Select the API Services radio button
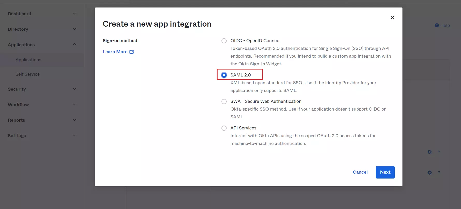This screenshot has height=209, width=461. click(x=224, y=128)
